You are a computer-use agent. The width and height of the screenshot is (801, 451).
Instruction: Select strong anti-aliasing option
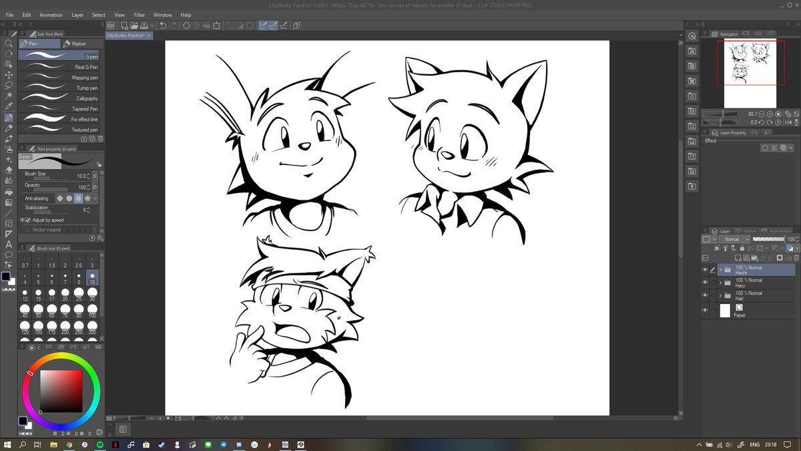coord(87,198)
